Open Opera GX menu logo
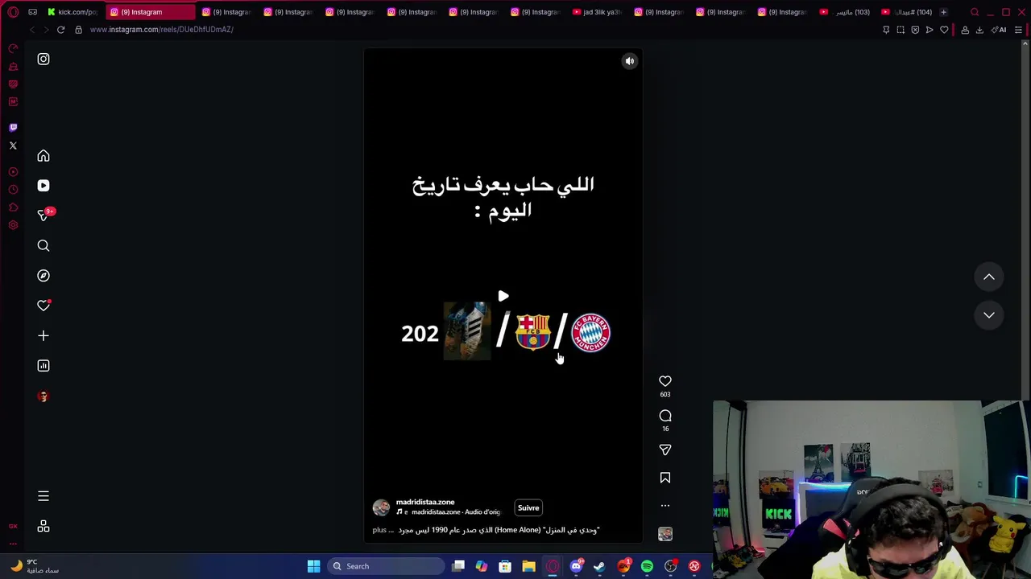 (x=13, y=12)
